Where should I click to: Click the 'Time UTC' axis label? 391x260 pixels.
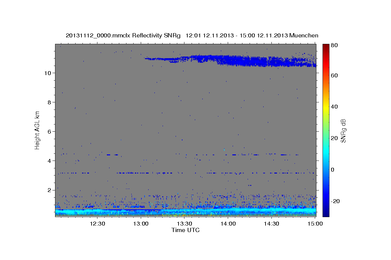pos(185,230)
